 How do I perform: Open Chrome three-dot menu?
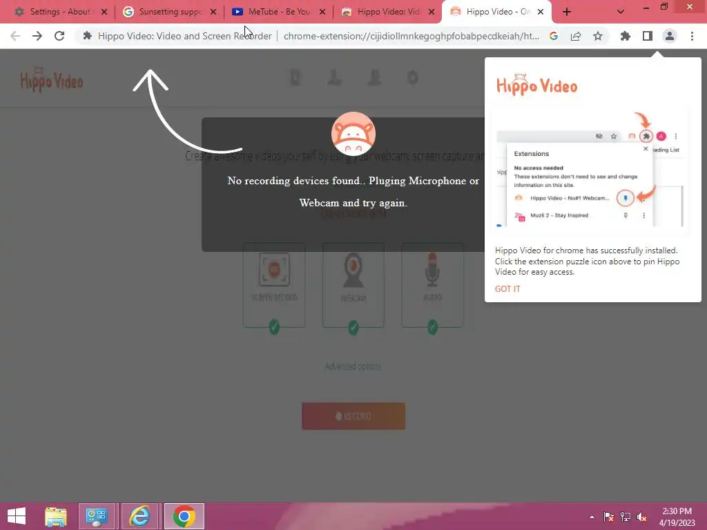(x=692, y=36)
